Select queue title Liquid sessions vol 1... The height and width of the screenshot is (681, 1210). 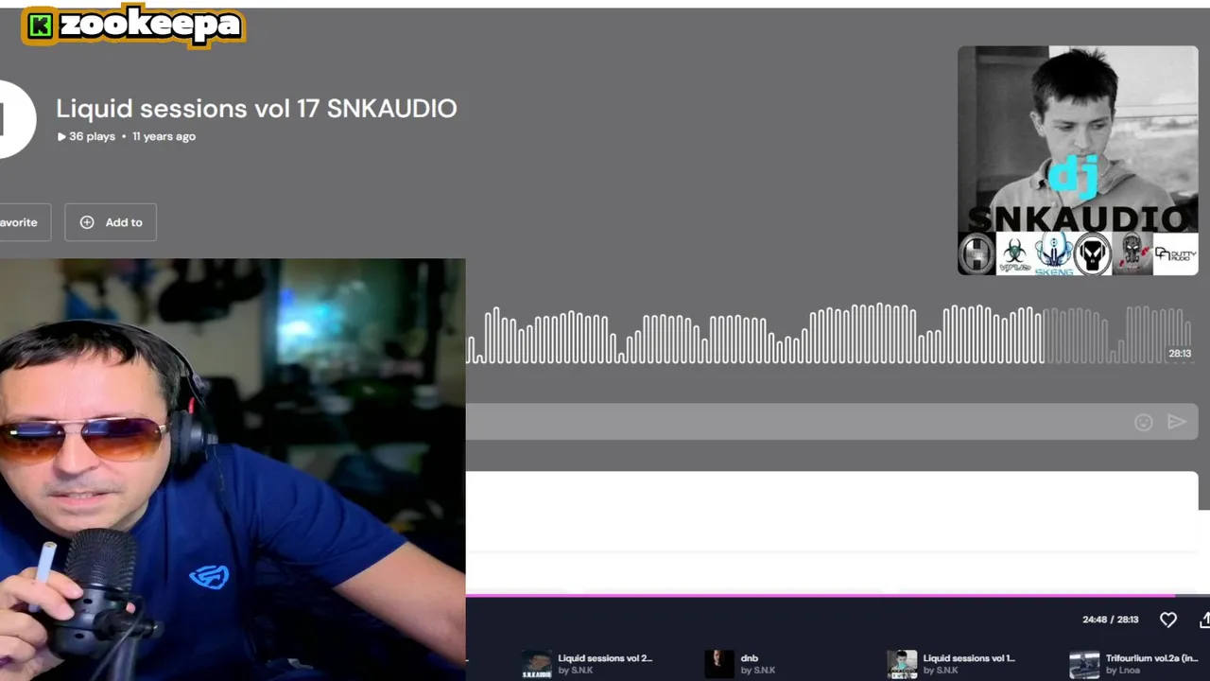[969, 658]
